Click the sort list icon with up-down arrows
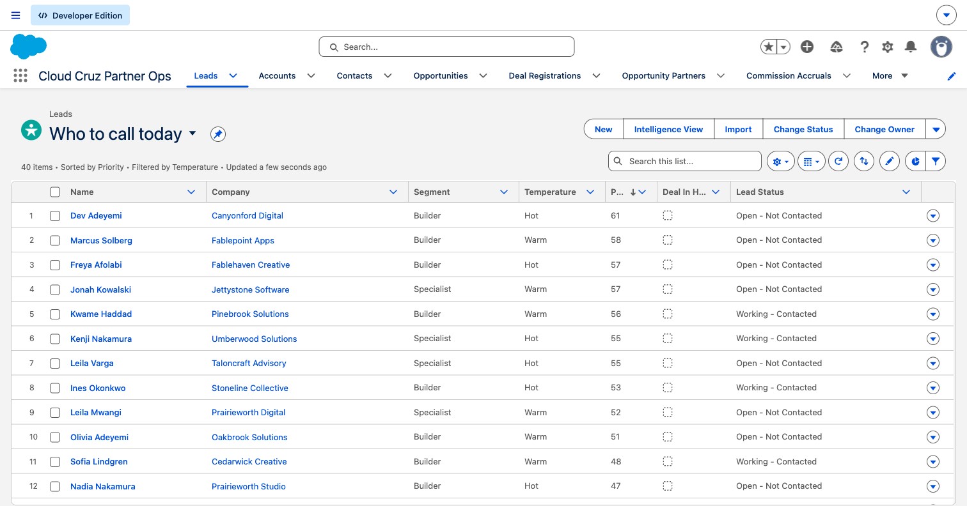The height and width of the screenshot is (506, 967). [864, 162]
